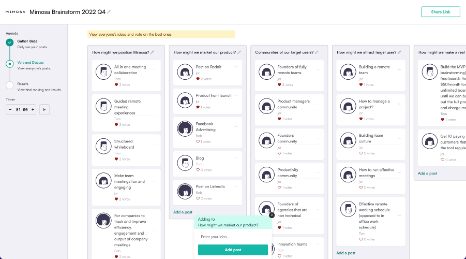Viewport: 466px width, 259px height.
Task: Toggle vote heart on 'Guided remote meeting experiences'
Action: pyautogui.click(x=116, y=125)
